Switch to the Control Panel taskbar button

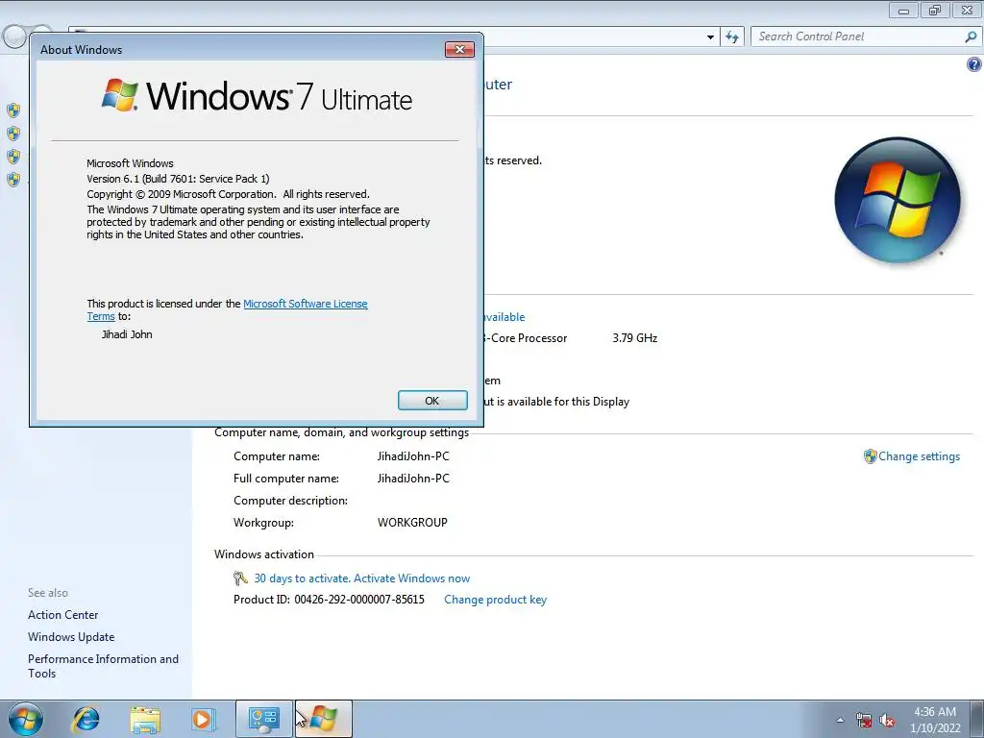click(263, 719)
